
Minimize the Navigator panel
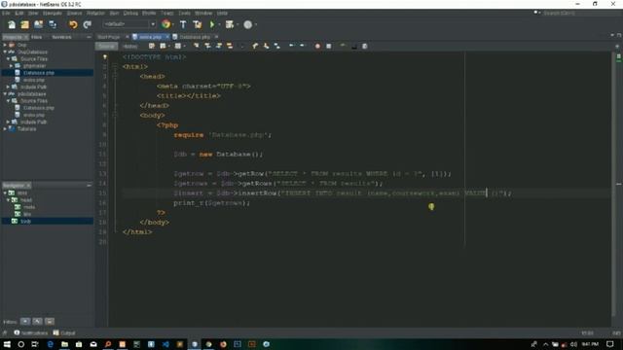coord(89,186)
